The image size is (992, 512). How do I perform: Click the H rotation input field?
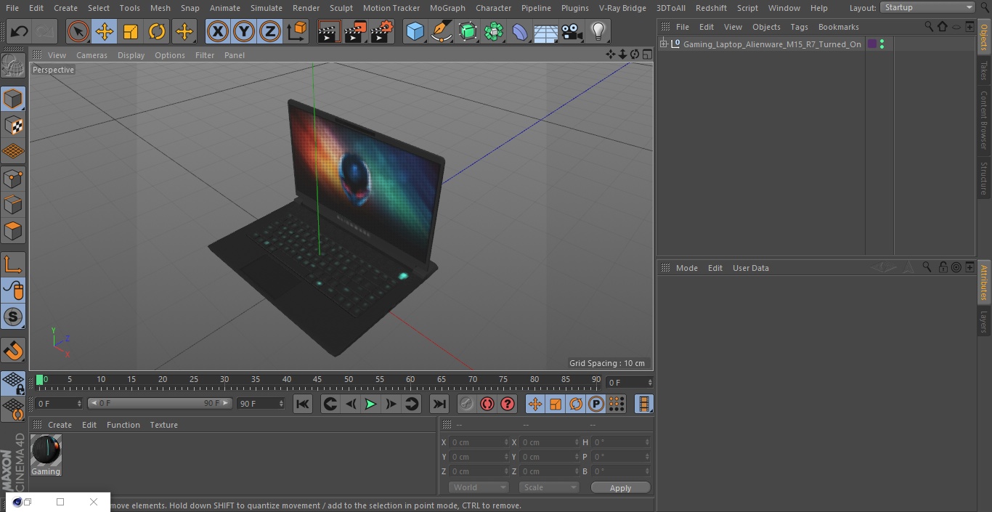622,442
